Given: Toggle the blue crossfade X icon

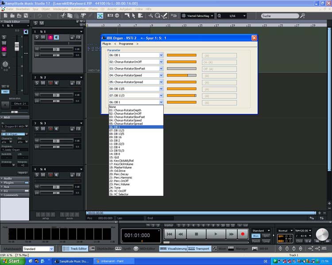Looking at the screenshot, I should (x=100, y=15).
